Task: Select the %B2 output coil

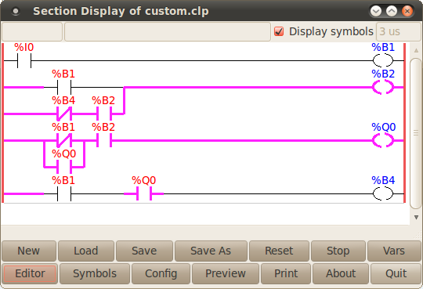Action: click(x=383, y=87)
